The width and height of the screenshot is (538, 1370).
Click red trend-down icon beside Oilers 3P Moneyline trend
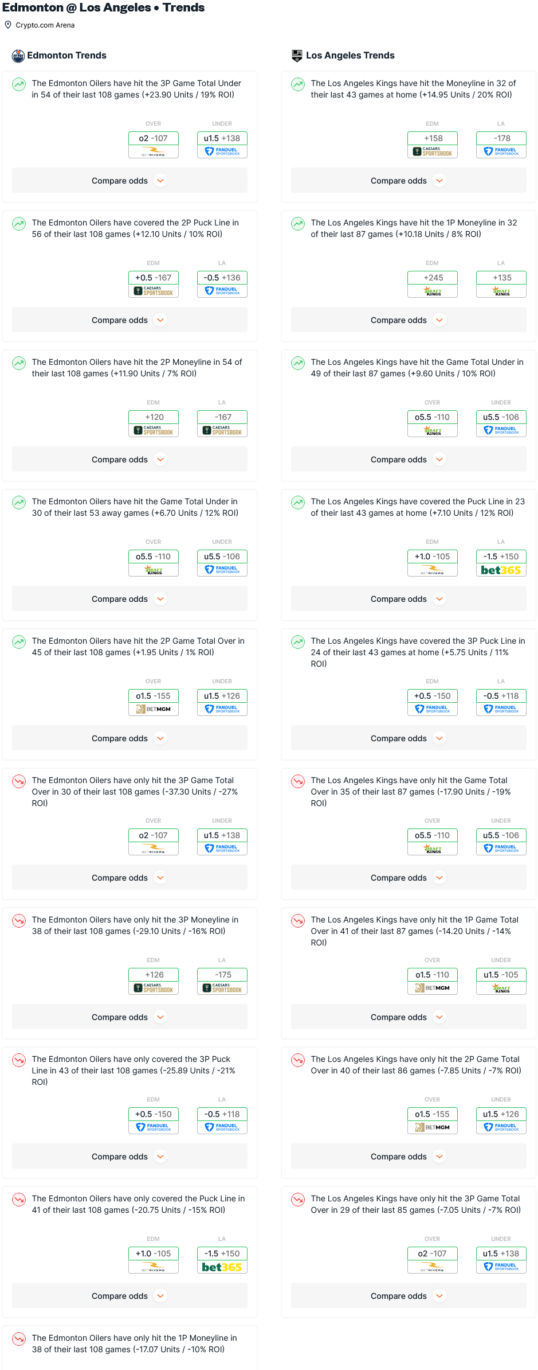(19, 921)
